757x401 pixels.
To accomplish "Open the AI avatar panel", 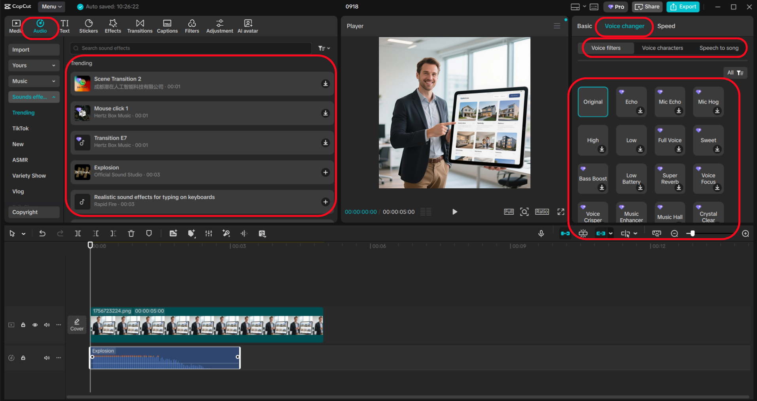I will [x=248, y=26].
